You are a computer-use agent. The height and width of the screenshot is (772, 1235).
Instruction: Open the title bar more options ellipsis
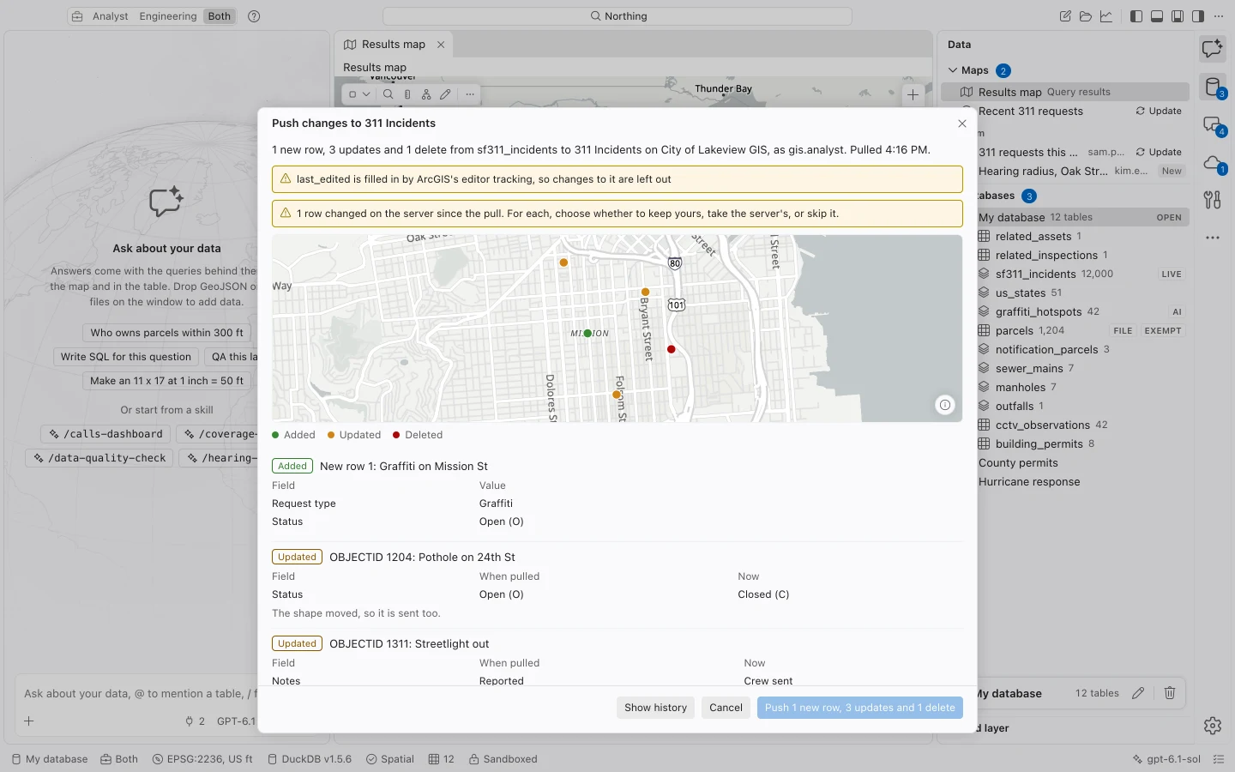1219,16
